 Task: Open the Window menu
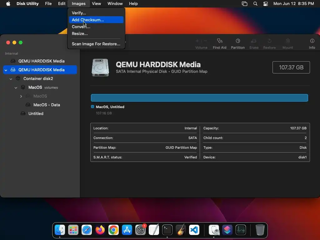[115, 3]
